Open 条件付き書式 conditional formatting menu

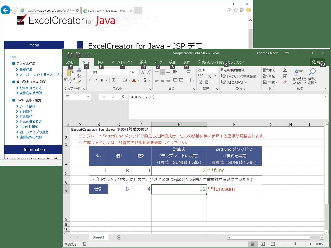[234, 70]
